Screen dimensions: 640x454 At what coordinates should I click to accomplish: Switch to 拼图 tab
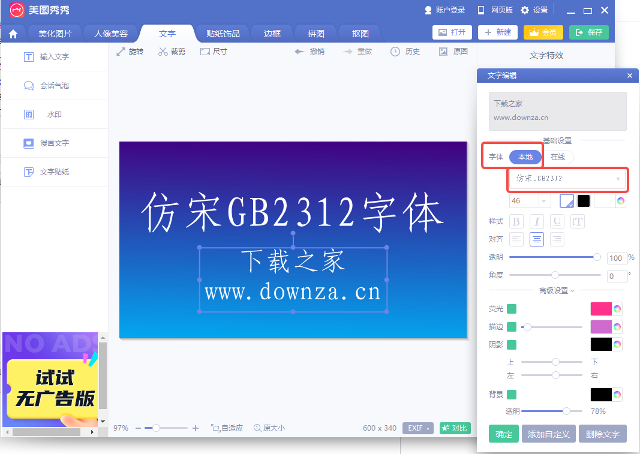click(316, 34)
